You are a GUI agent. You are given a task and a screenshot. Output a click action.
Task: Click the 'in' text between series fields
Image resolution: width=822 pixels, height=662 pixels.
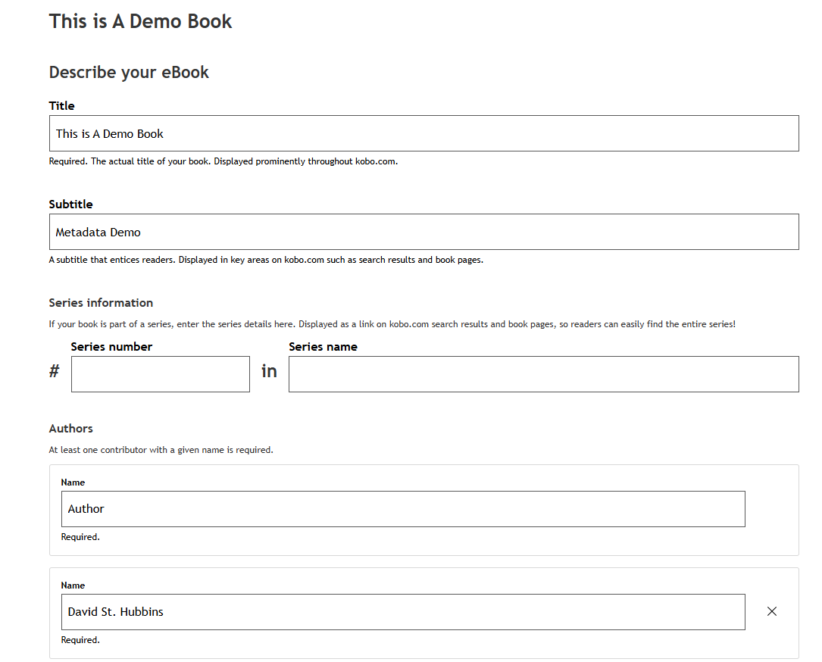[x=269, y=371]
